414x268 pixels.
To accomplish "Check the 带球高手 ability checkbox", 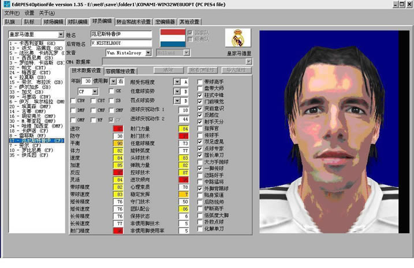I will (200, 81).
